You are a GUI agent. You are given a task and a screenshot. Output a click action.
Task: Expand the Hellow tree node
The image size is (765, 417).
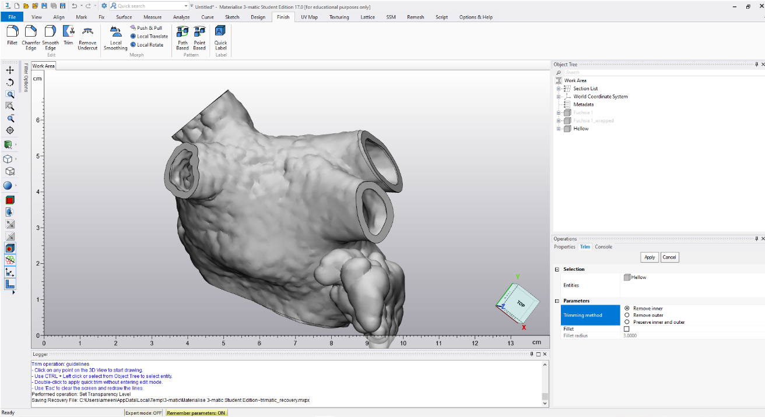click(559, 129)
